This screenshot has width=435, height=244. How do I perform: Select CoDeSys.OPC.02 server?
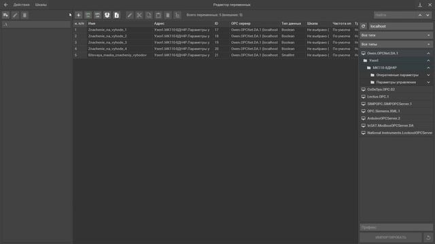tap(396, 89)
